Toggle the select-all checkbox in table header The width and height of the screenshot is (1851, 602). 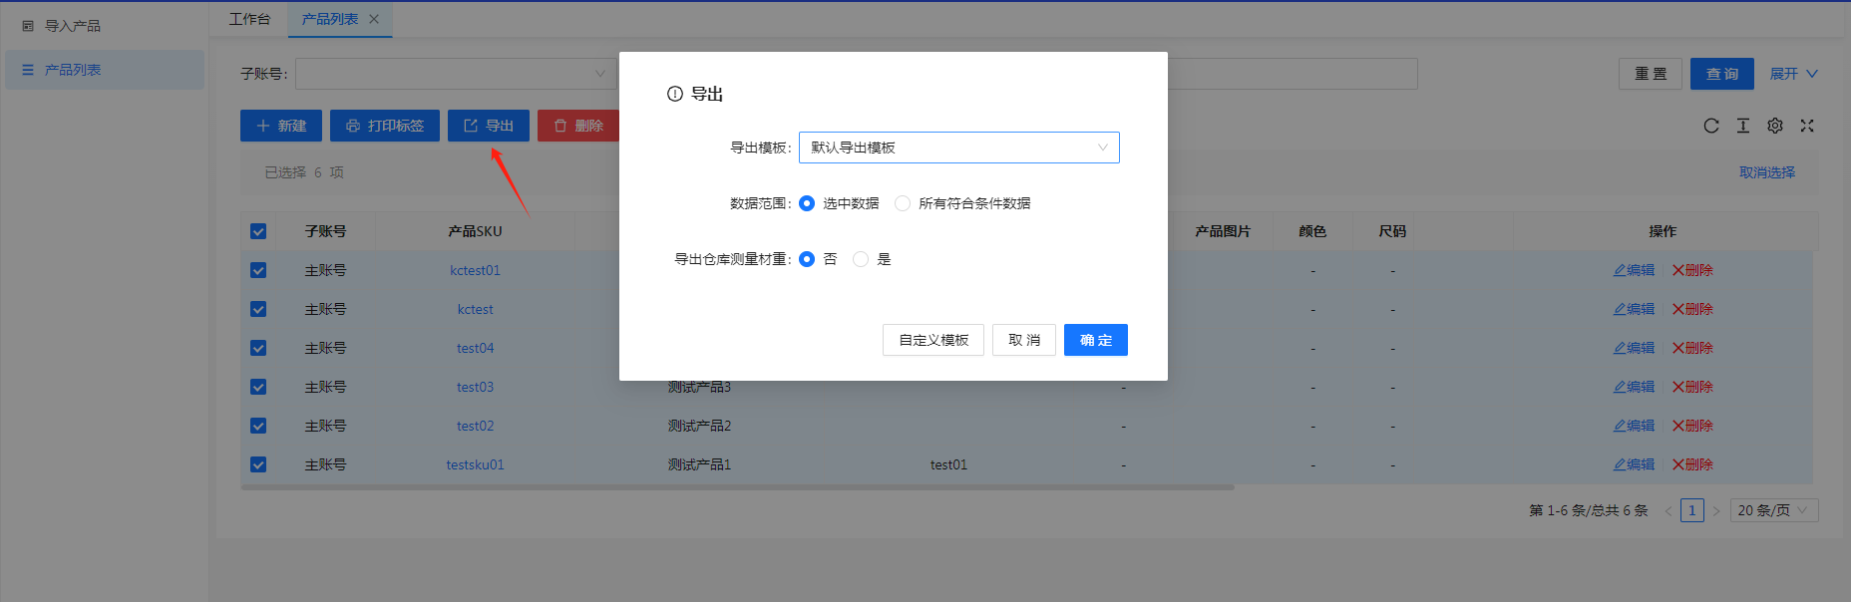tap(258, 231)
